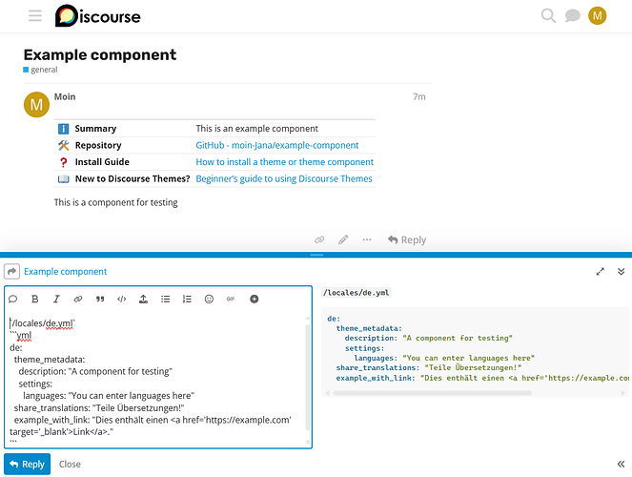The width and height of the screenshot is (632, 477).
Task: Open the GitHub moin-Jana/example-component link
Action: point(276,145)
